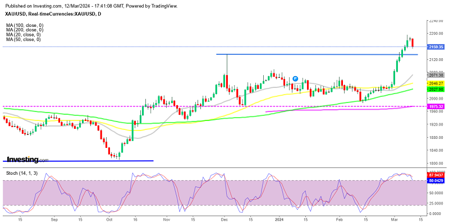449x224 pixels.
Task: Click the yellow 2046.27 price label
Action: click(436, 83)
